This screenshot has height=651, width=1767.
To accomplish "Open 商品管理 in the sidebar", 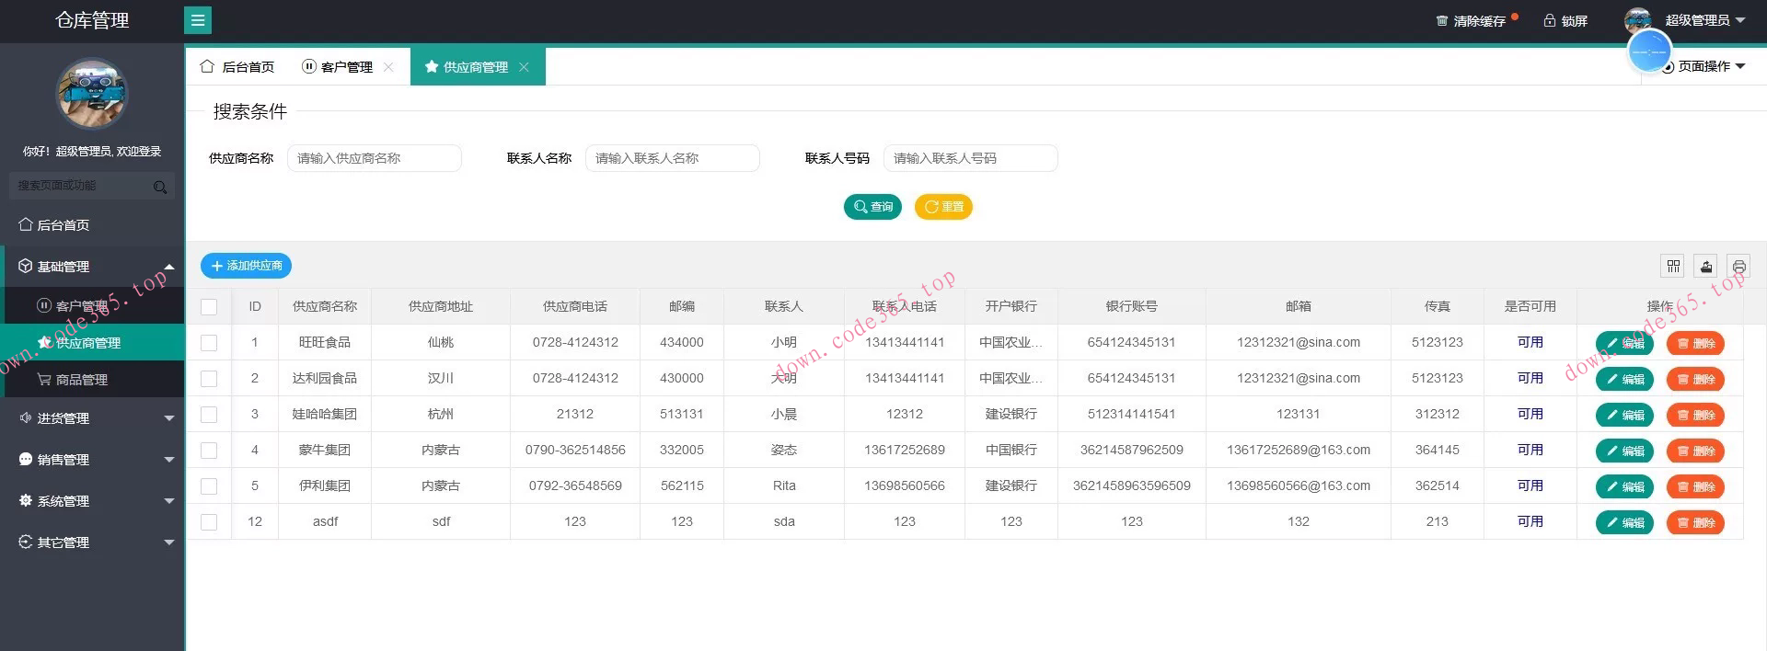I will tap(92, 380).
